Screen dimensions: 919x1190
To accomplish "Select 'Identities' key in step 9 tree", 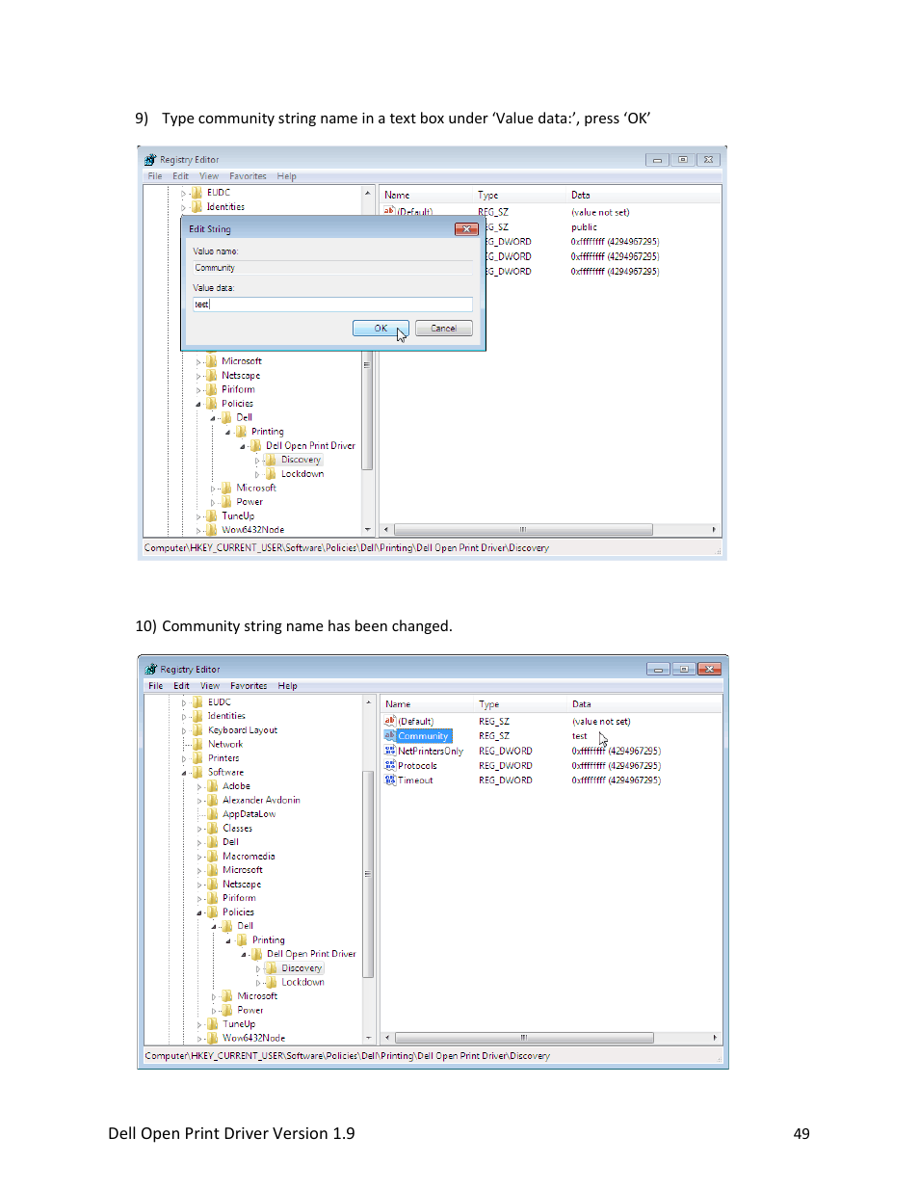I will (x=225, y=207).
